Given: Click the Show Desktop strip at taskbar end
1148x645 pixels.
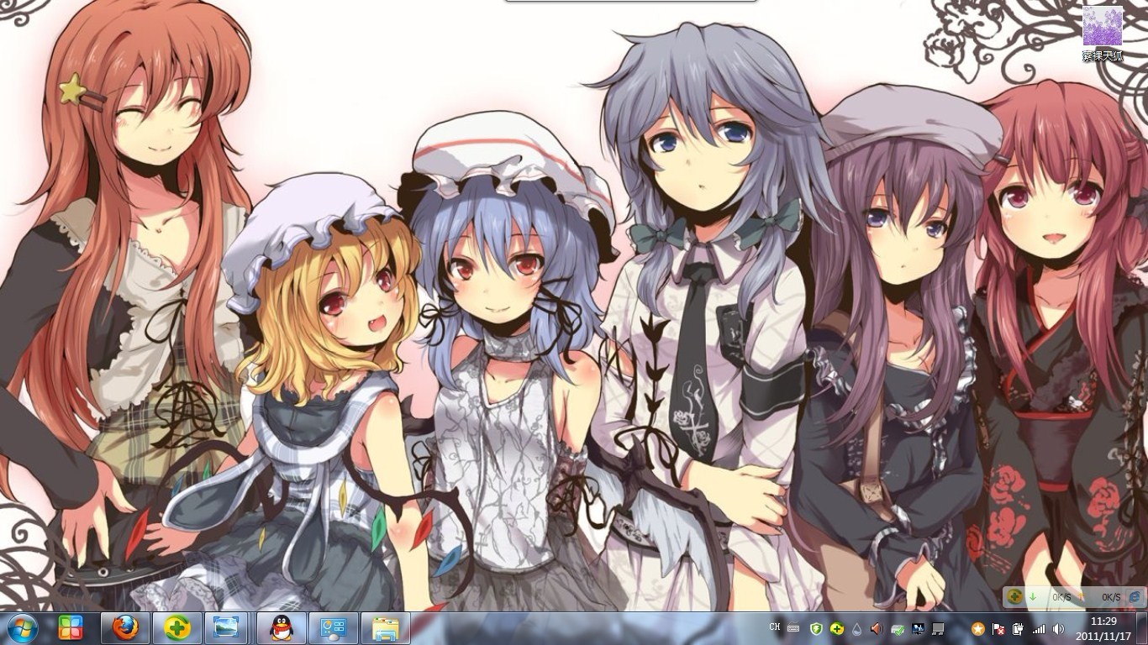Looking at the screenshot, I should tap(1143, 628).
